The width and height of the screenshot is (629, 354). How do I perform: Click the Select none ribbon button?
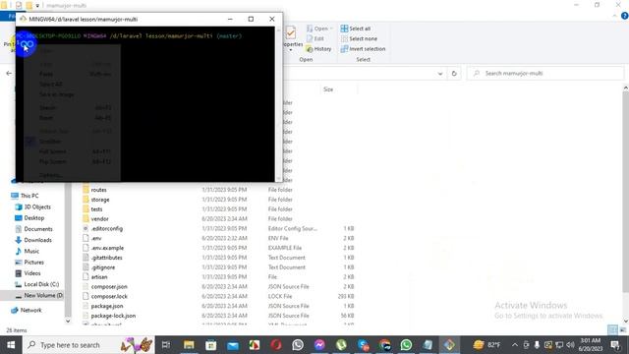coord(359,38)
